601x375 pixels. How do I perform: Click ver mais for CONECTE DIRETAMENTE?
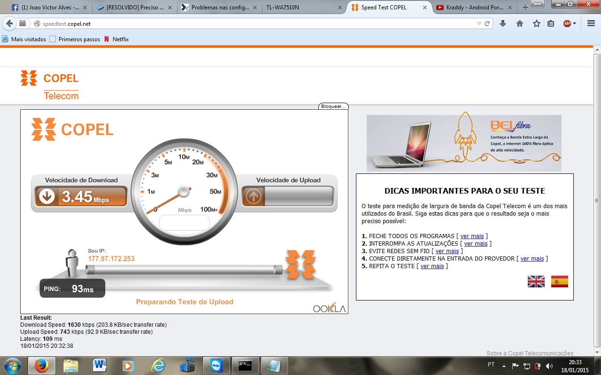coord(532,259)
